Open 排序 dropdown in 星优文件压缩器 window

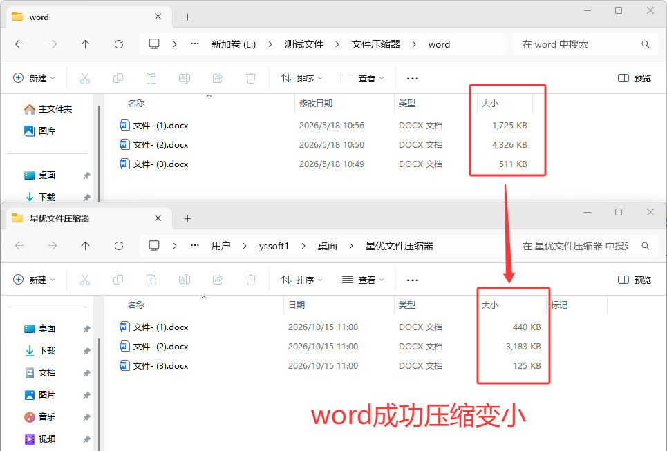301,280
